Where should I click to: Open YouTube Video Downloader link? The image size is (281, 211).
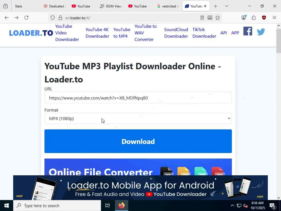tap(67, 33)
